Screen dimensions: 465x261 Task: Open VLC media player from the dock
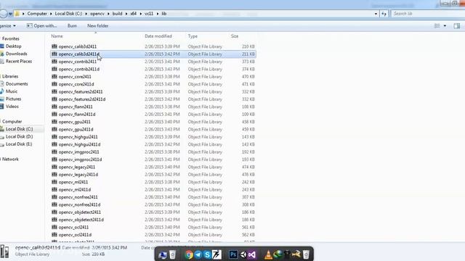(268, 254)
